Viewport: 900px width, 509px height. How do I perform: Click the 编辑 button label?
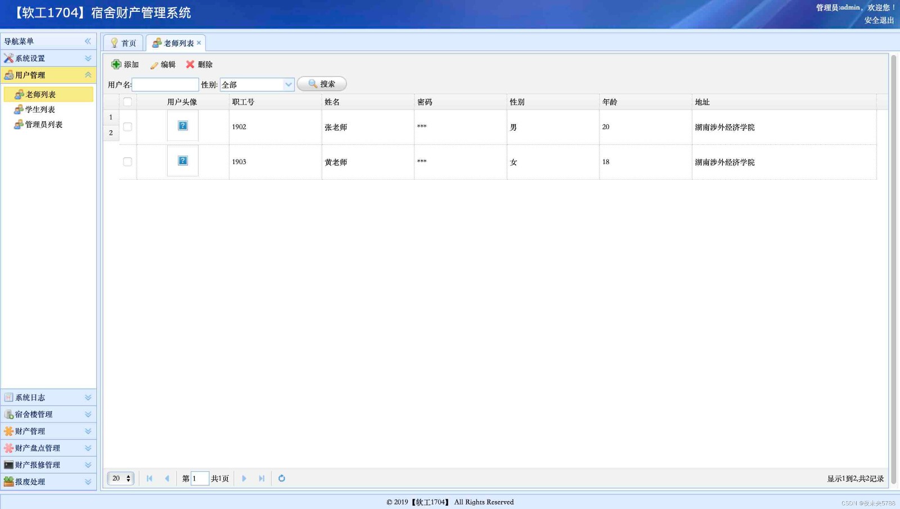168,65
